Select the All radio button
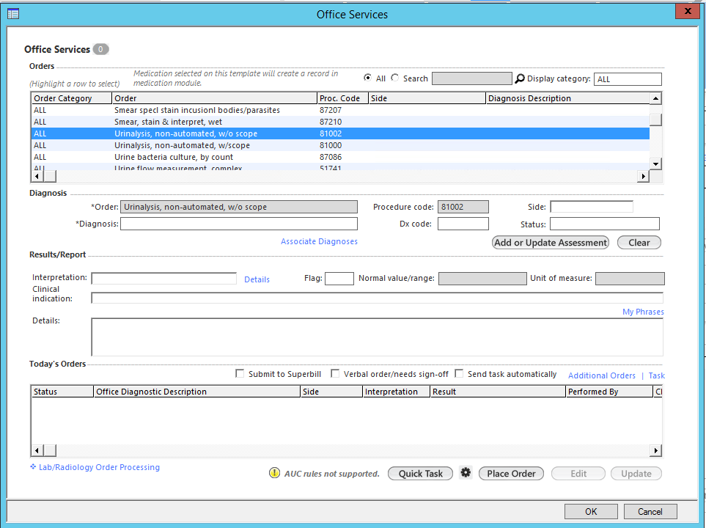Image resolution: width=706 pixels, height=528 pixels. point(367,78)
